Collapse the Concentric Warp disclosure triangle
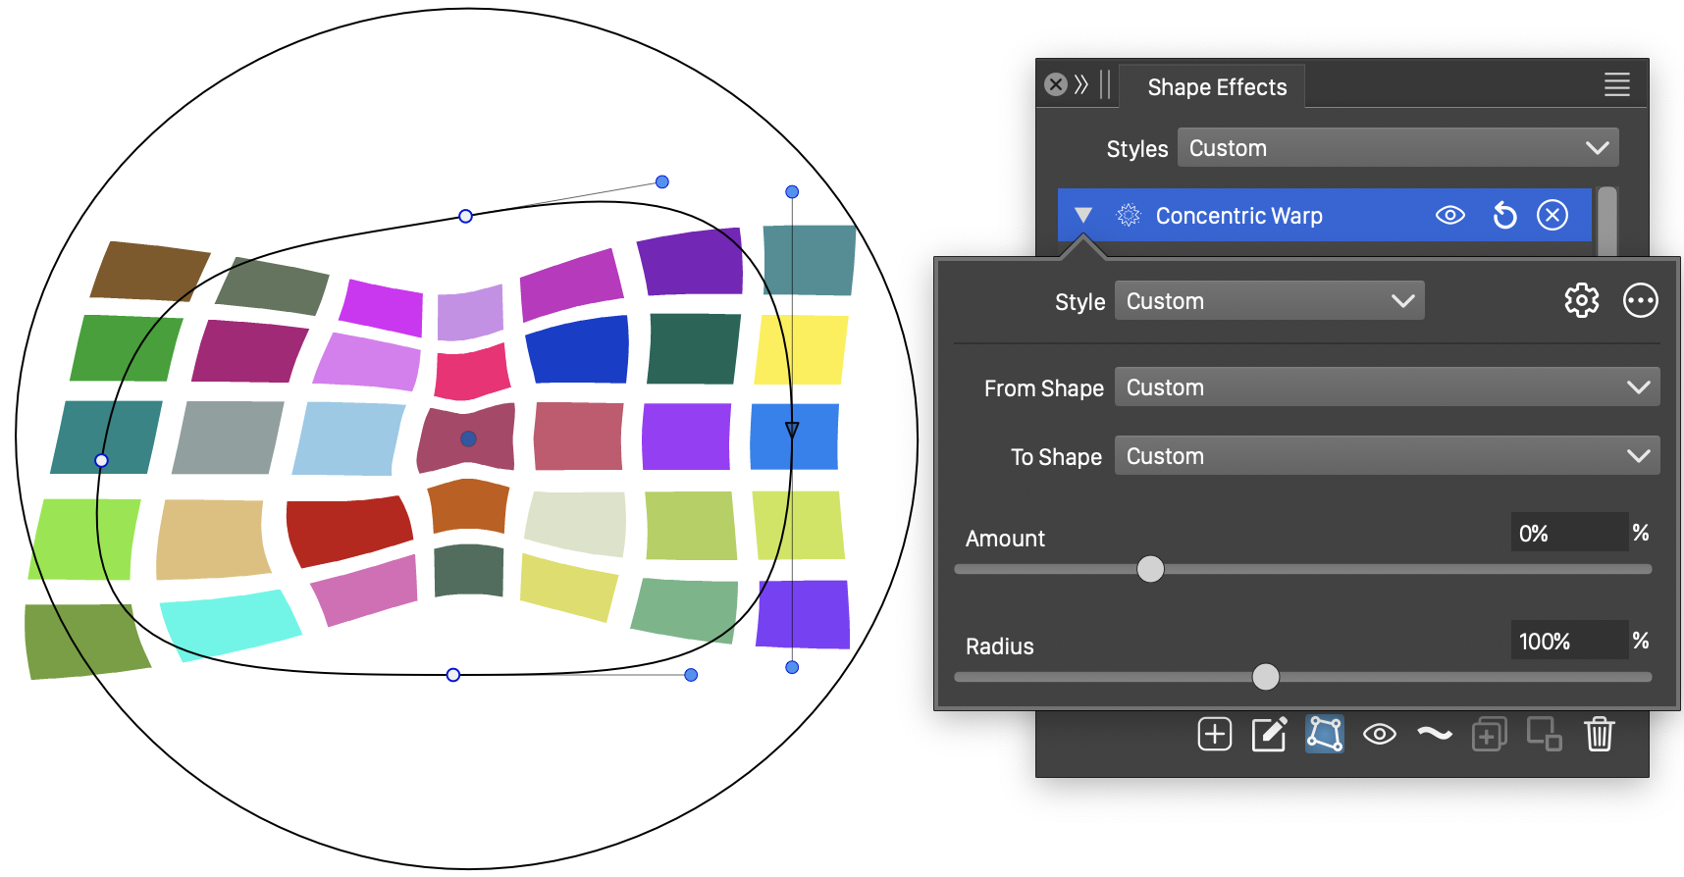The height and width of the screenshot is (877, 1684). [1083, 215]
